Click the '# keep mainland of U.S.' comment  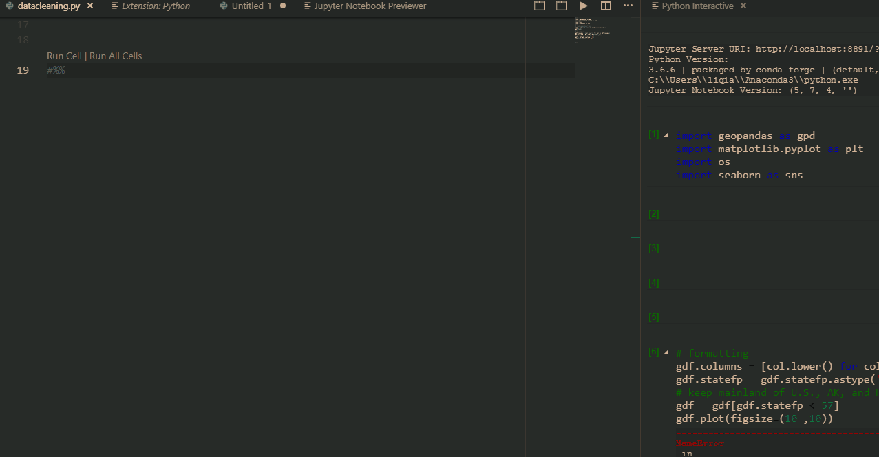click(x=777, y=392)
